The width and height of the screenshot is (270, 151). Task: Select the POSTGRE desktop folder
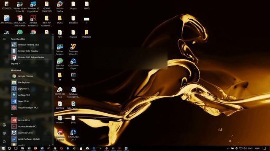point(86,34)
